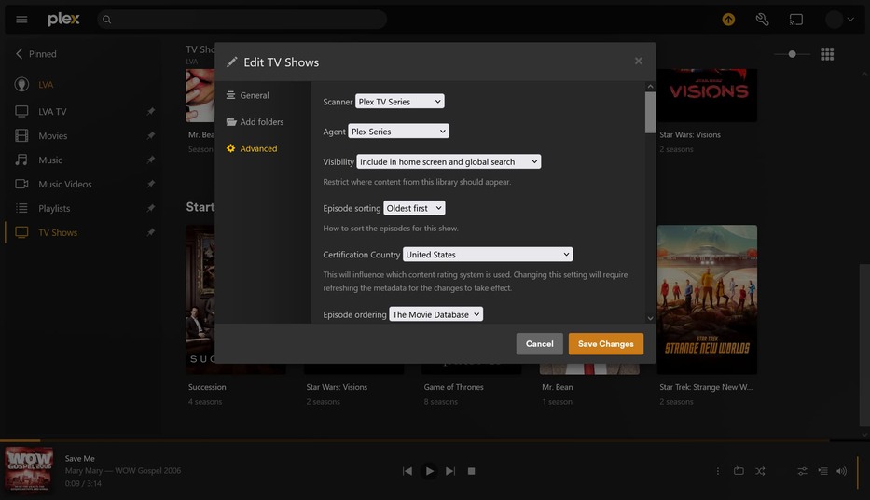Click the Plex logo
Screen dimensions: 870x500
point(63,20)
